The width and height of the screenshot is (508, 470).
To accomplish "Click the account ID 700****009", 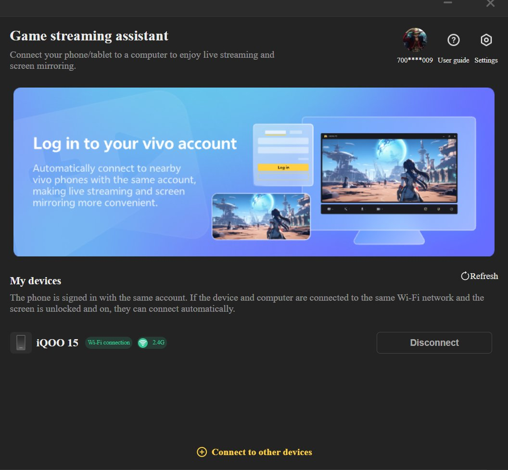I will (415, 61).
